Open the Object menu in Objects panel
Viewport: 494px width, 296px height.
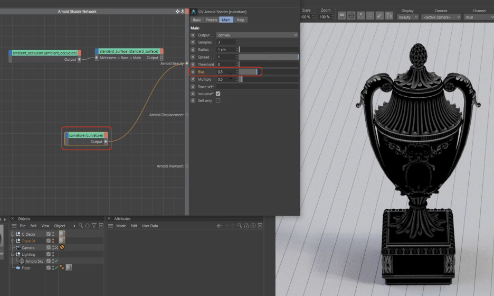(60, 226)
